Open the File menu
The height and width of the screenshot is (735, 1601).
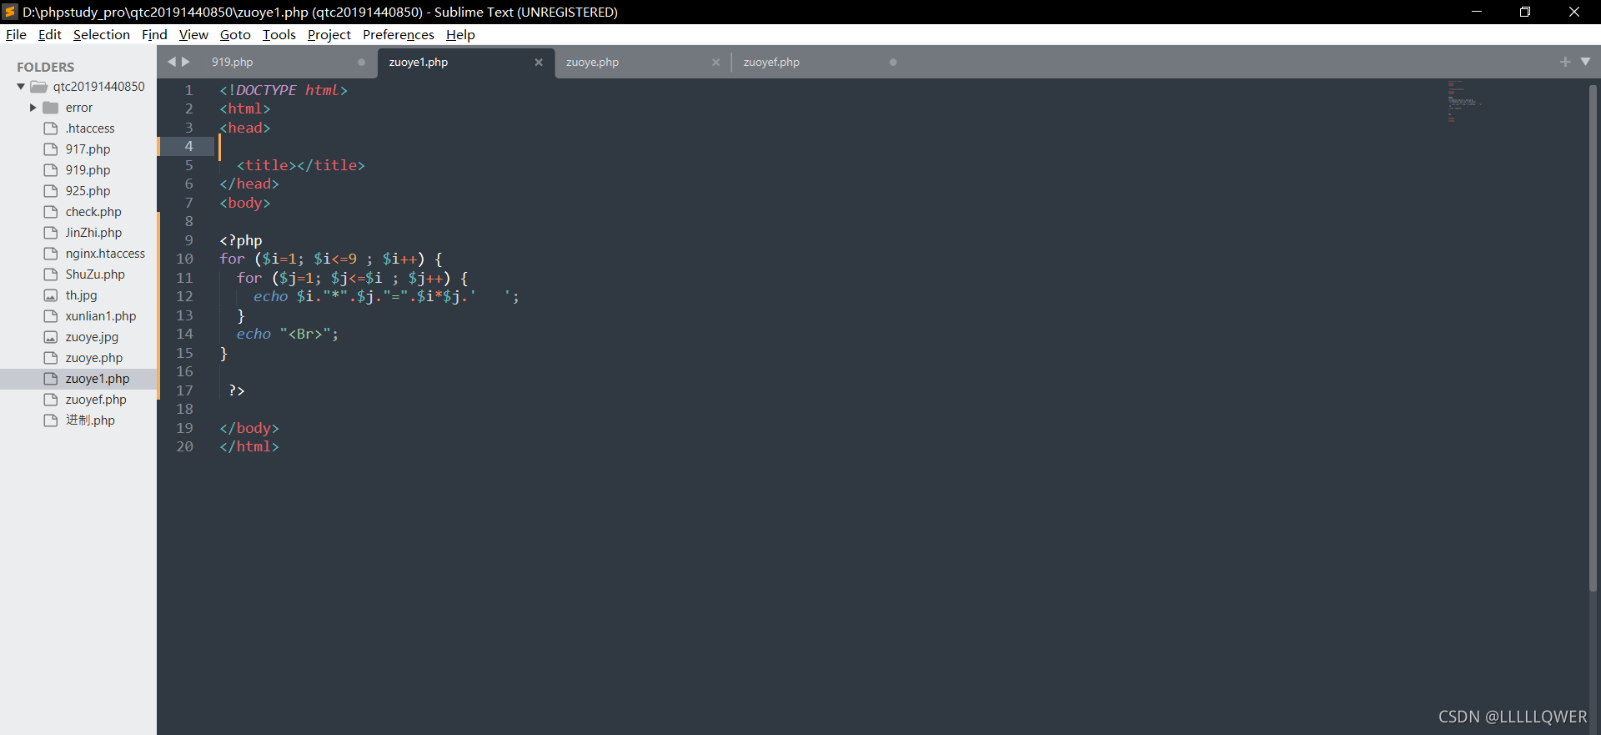point(16,34)
